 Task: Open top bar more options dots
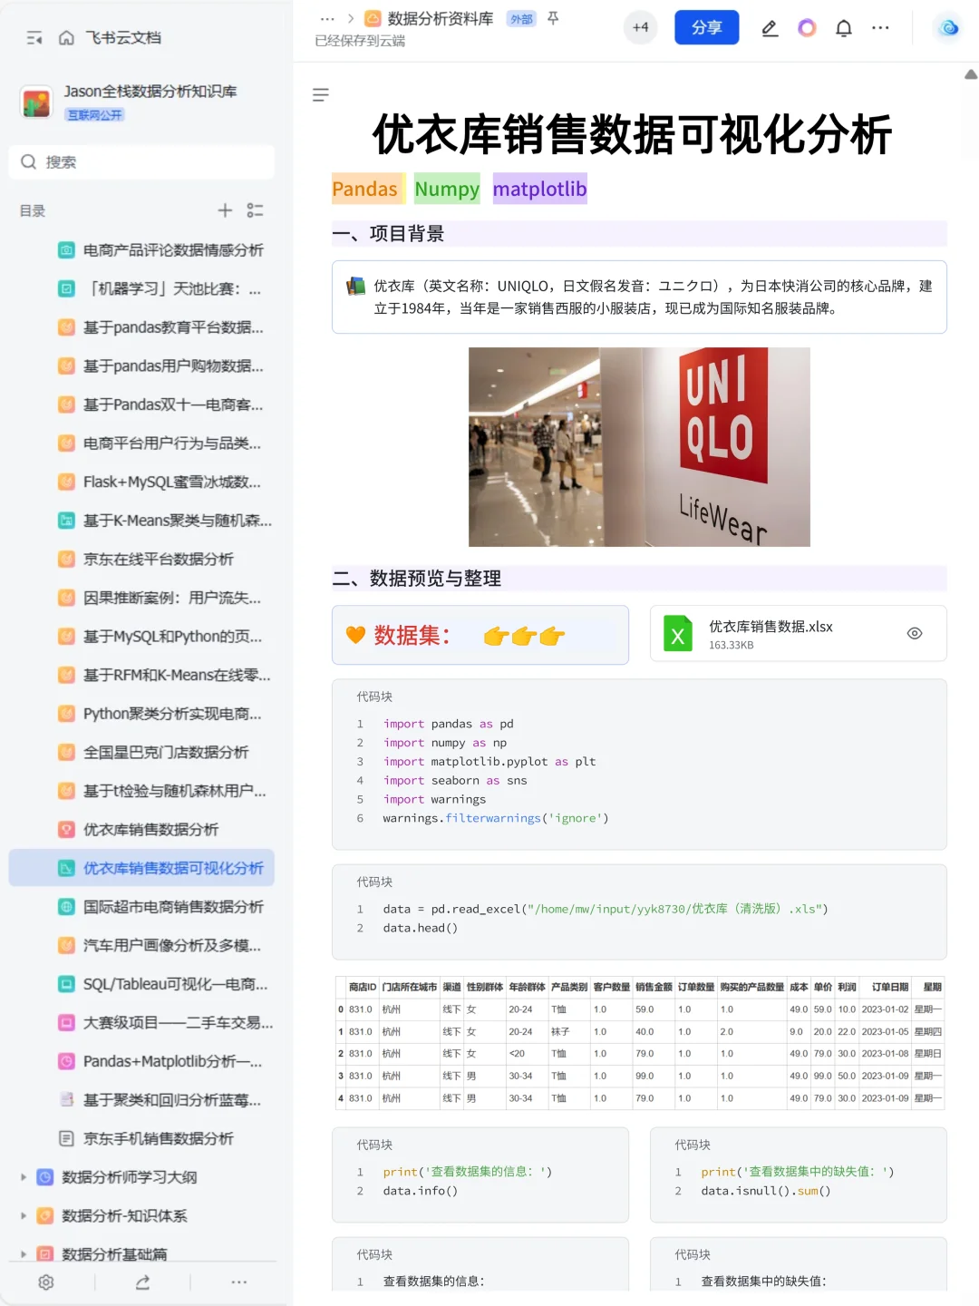[880, 28]
